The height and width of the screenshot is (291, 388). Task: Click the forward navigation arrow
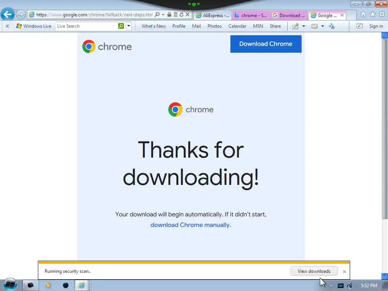pyautogui.click(x=20, y=14)
